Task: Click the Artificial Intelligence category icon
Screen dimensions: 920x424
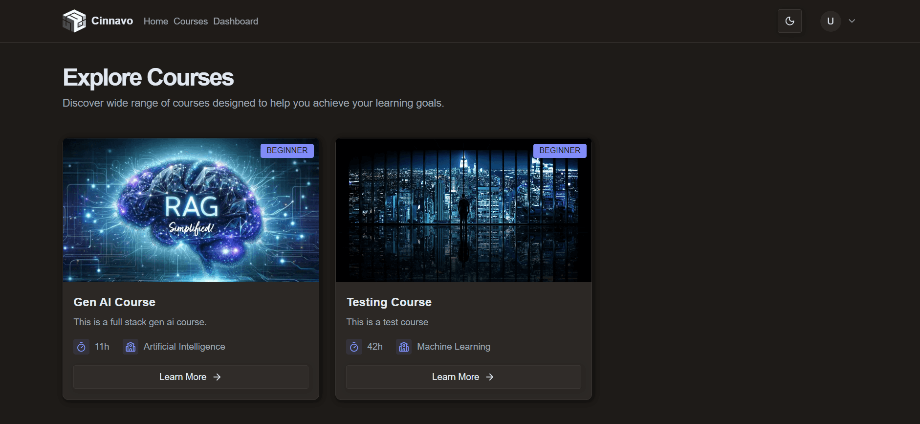Action: [131, 347]
